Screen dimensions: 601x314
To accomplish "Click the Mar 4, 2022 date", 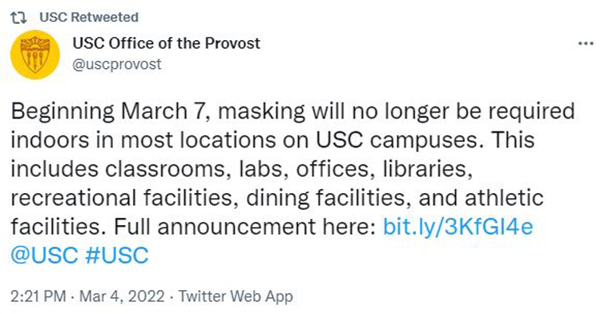I will click(x=122, y=296).
